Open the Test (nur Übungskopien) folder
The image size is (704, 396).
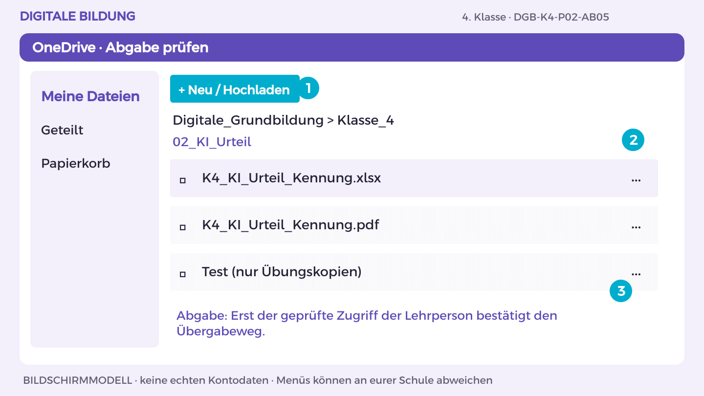pyautogui.click(x=282, y=272)
